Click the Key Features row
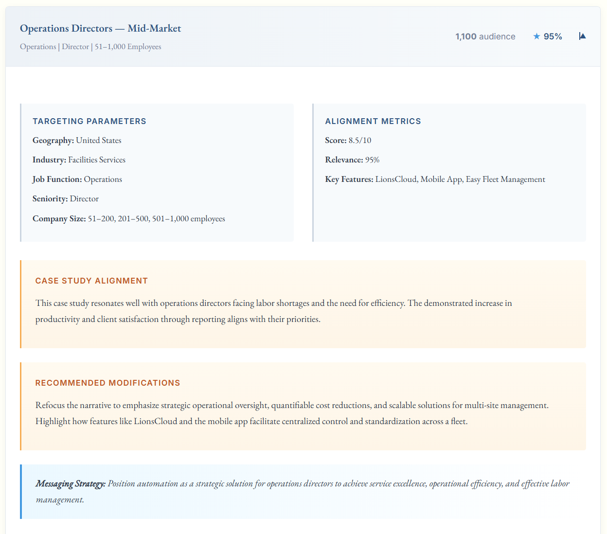 (x=435, y=179)
